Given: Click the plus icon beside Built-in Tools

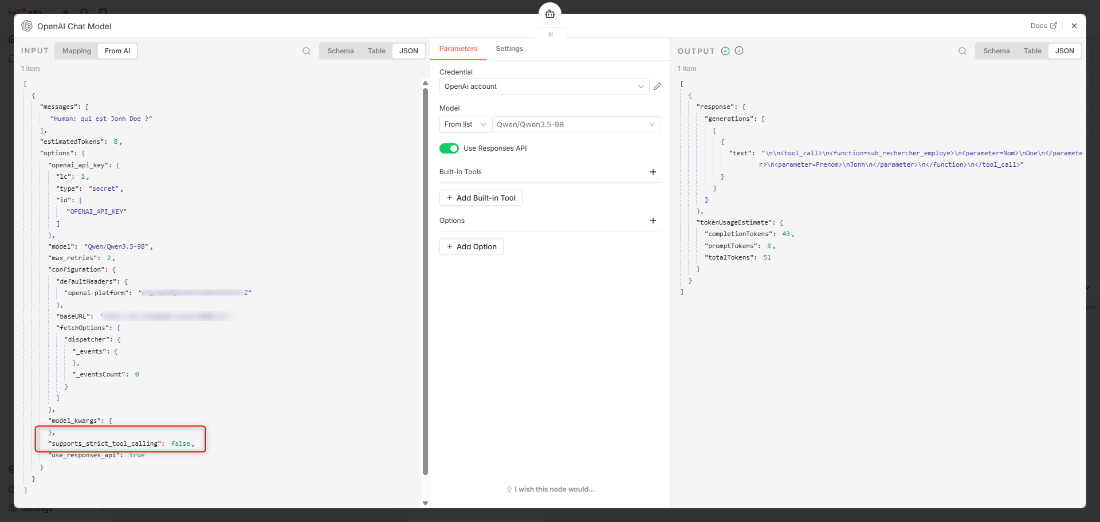Looking at the screenshot, I should coord(653,172).
